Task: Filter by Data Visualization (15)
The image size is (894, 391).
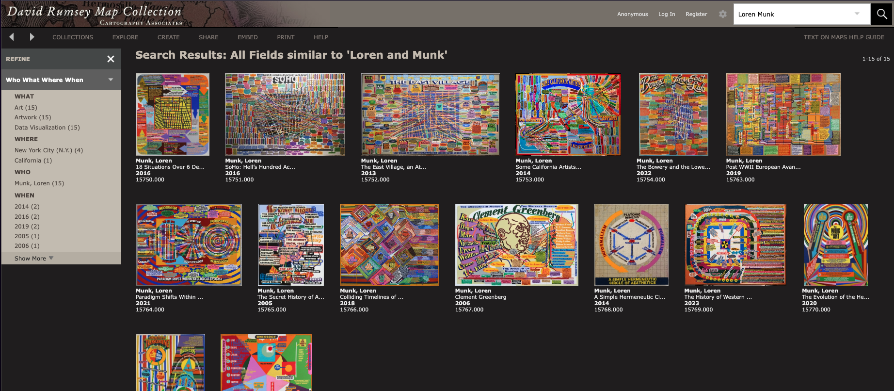Action: point(47,128)
